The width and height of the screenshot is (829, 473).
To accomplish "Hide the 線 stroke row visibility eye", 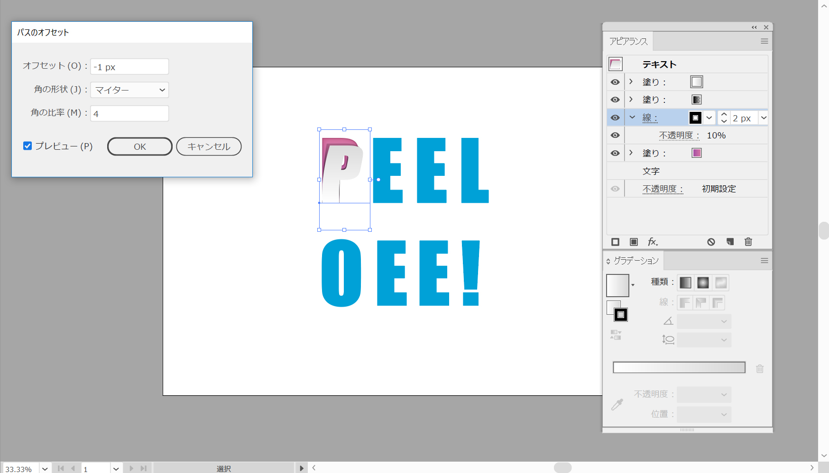I will tap(615, 118).
